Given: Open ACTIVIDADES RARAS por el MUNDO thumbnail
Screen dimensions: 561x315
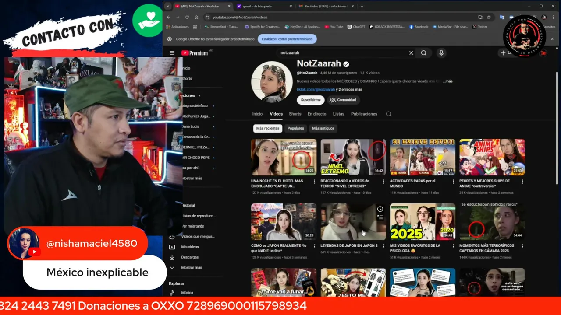Looking at the screenshot, I should click(423, 157).
